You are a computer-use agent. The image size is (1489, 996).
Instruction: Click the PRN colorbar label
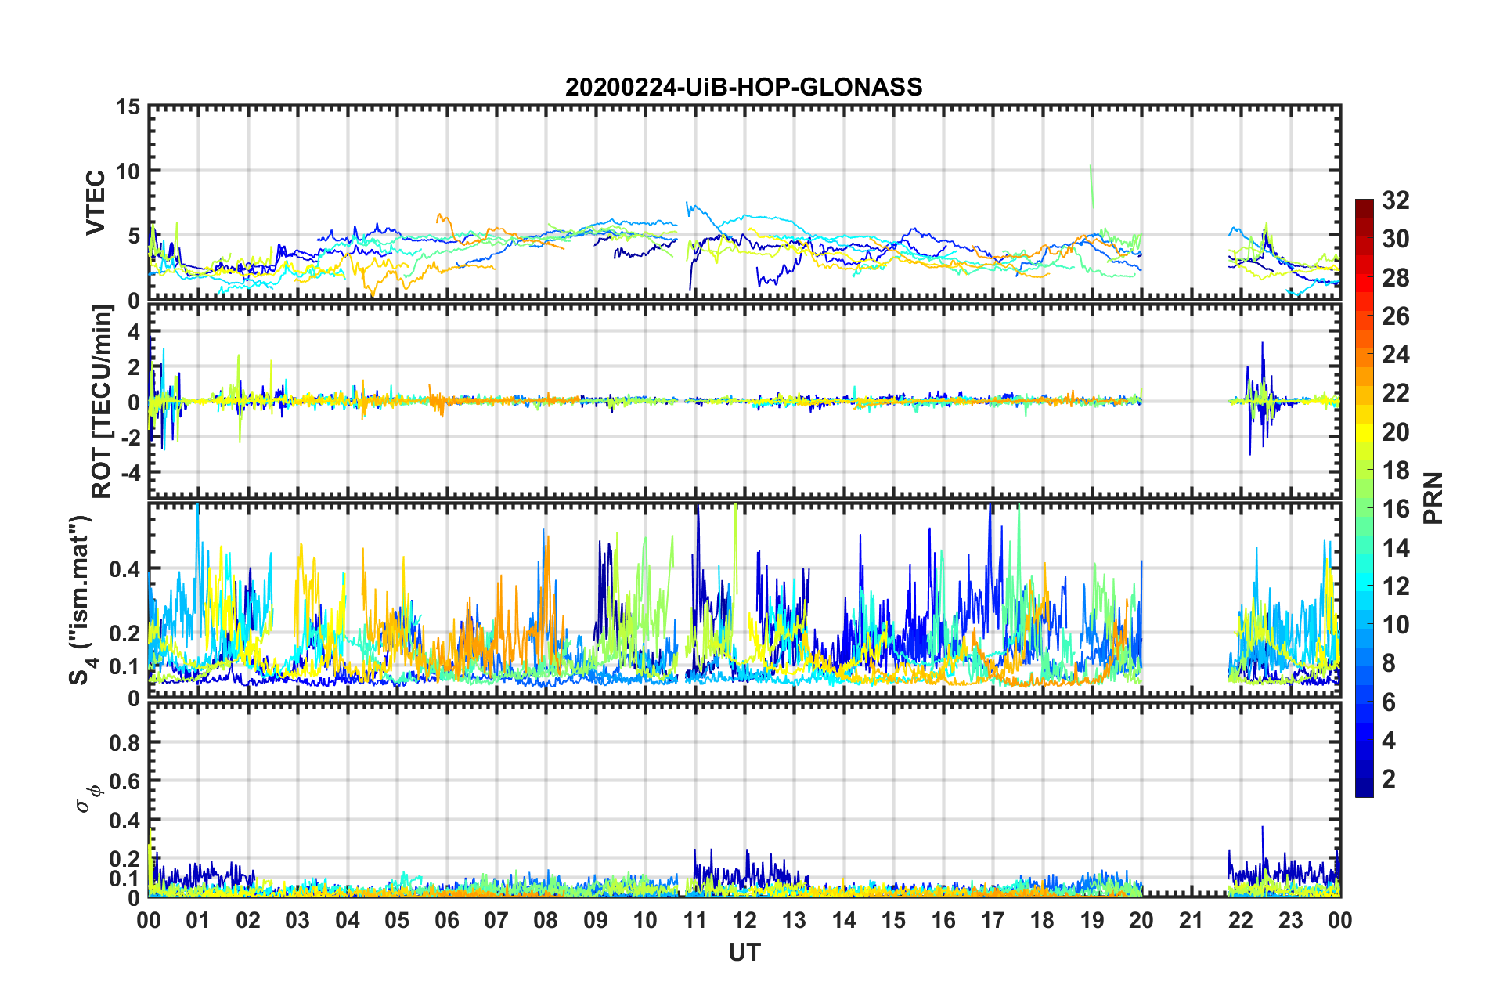pos(1433,498)
